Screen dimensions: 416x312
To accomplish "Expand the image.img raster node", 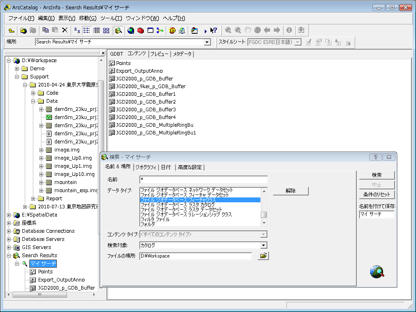I will (x=41, y=150).
